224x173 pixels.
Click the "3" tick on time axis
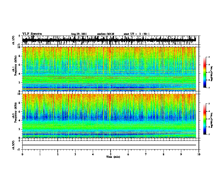point(75,154)
